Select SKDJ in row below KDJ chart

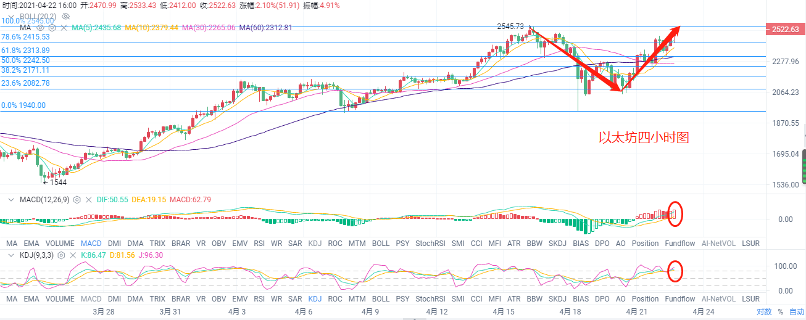point(557,298)
